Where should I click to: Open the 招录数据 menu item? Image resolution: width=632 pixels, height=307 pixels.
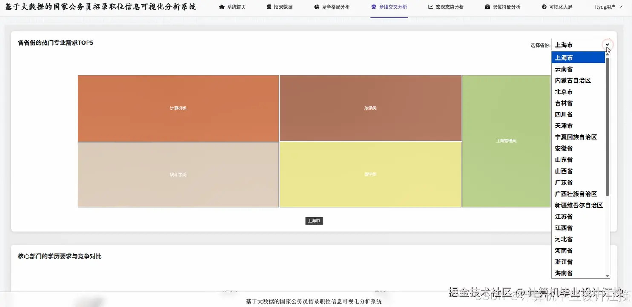tap(280, 7)
